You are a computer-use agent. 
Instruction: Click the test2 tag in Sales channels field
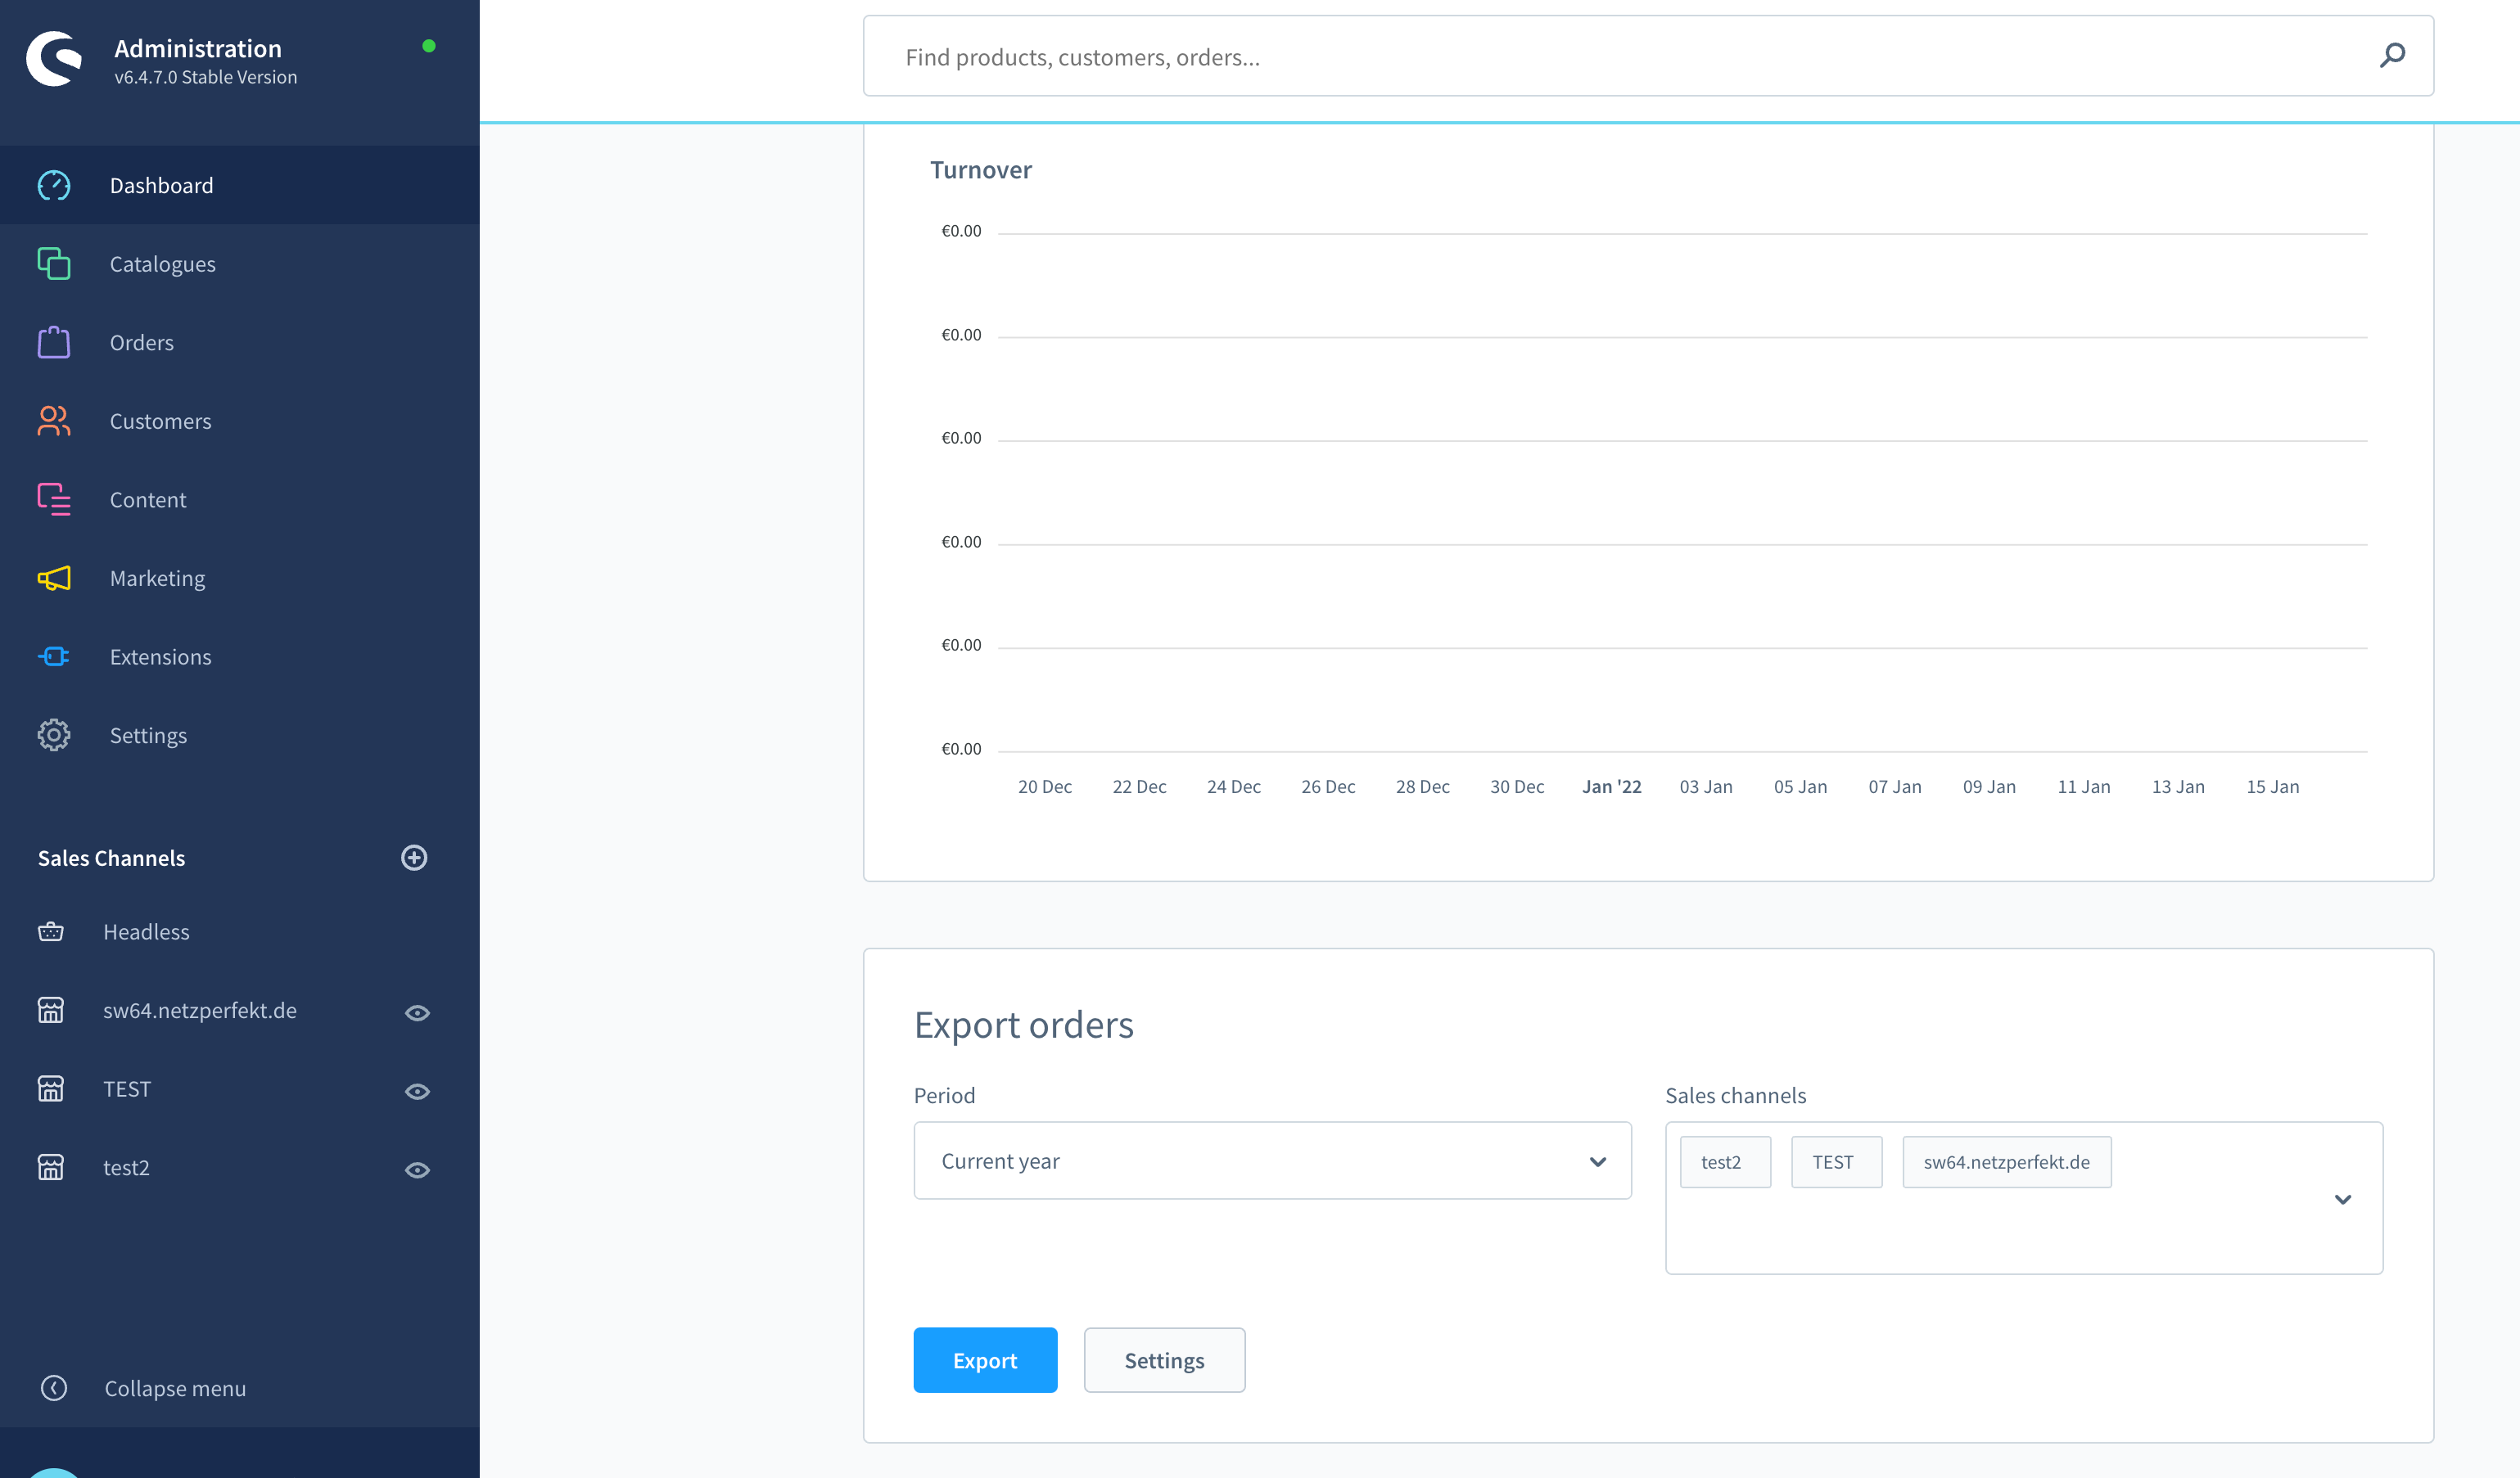[x=1725, y=1162]
